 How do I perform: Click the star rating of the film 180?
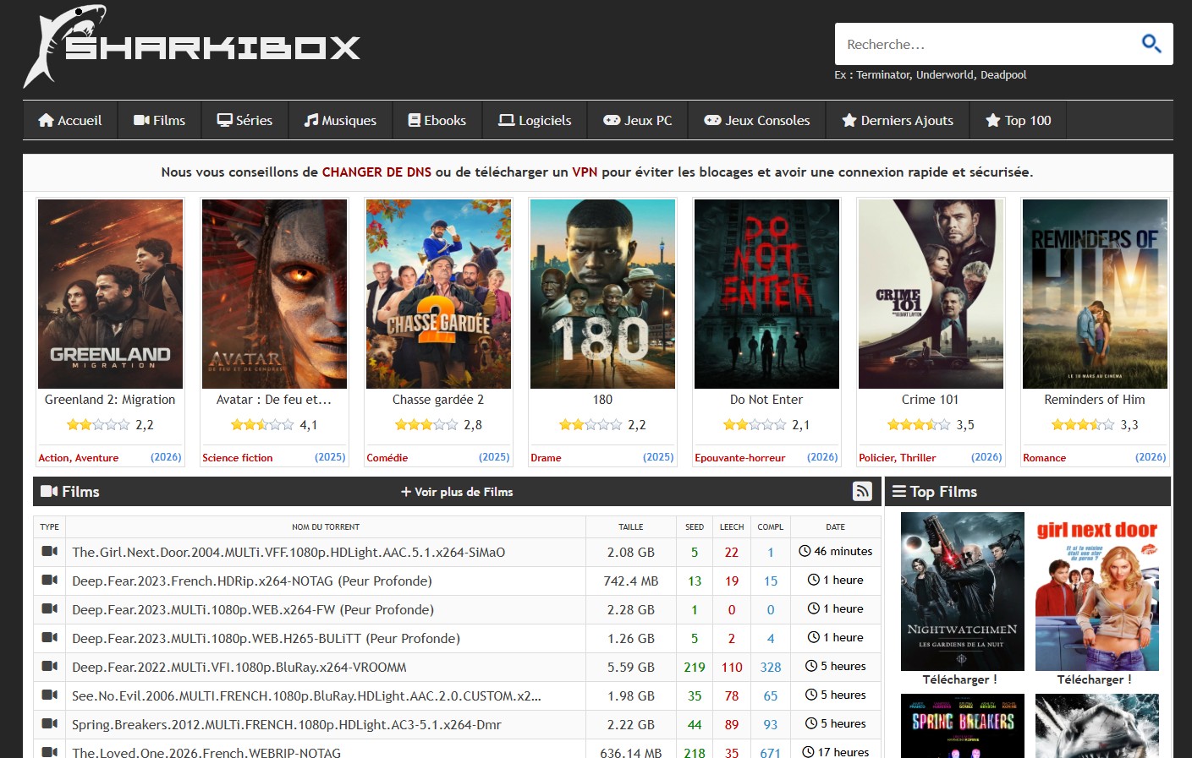pos(591,425)
